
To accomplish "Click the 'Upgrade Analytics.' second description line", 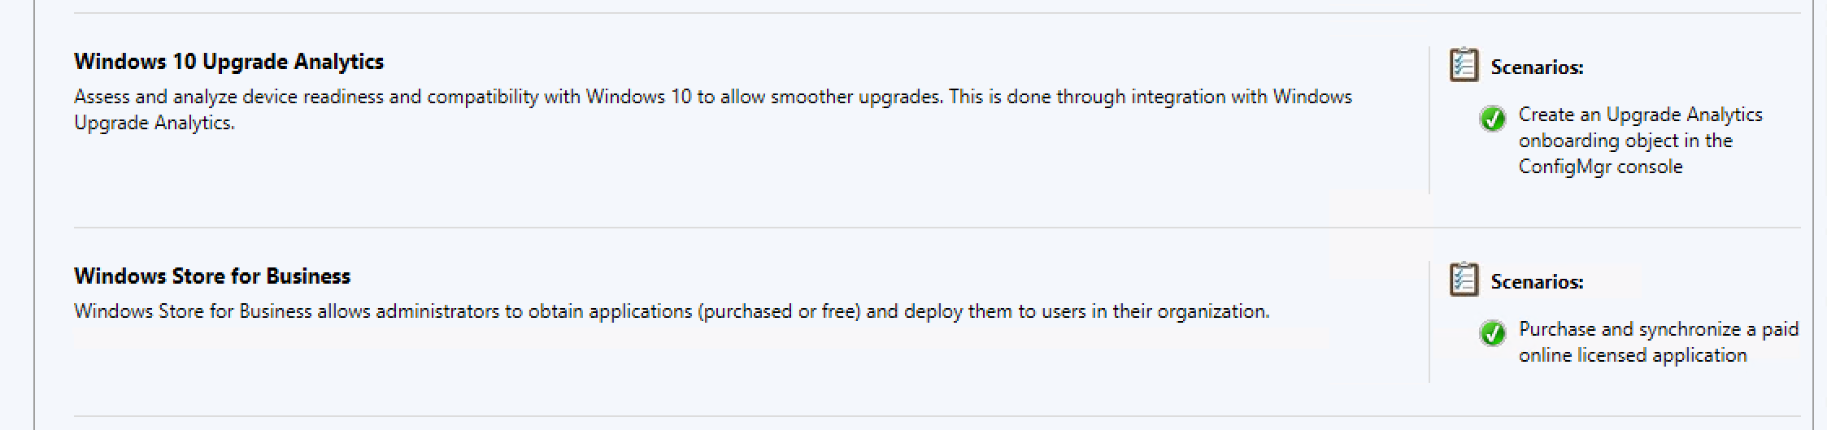I will (154, 123).
